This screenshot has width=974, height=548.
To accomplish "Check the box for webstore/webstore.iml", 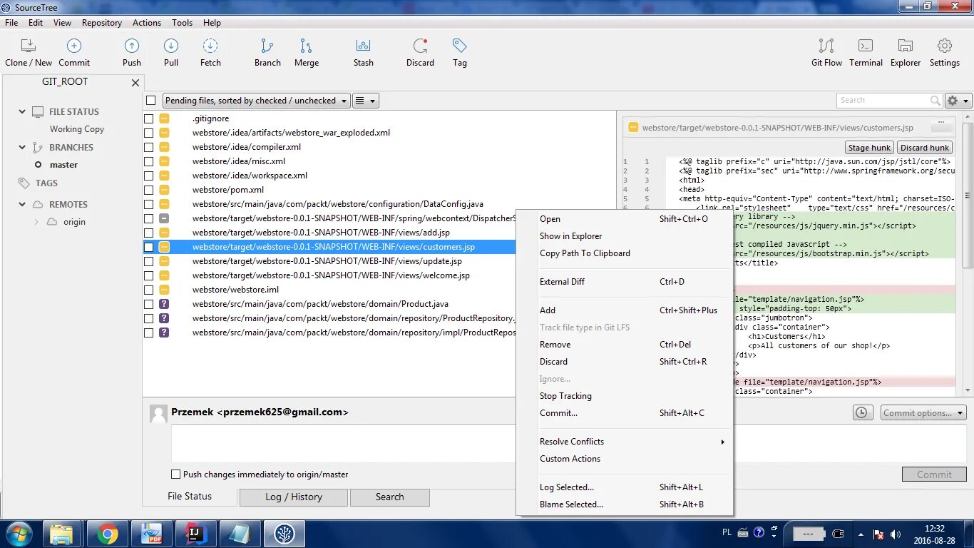I will click(149, 290).
